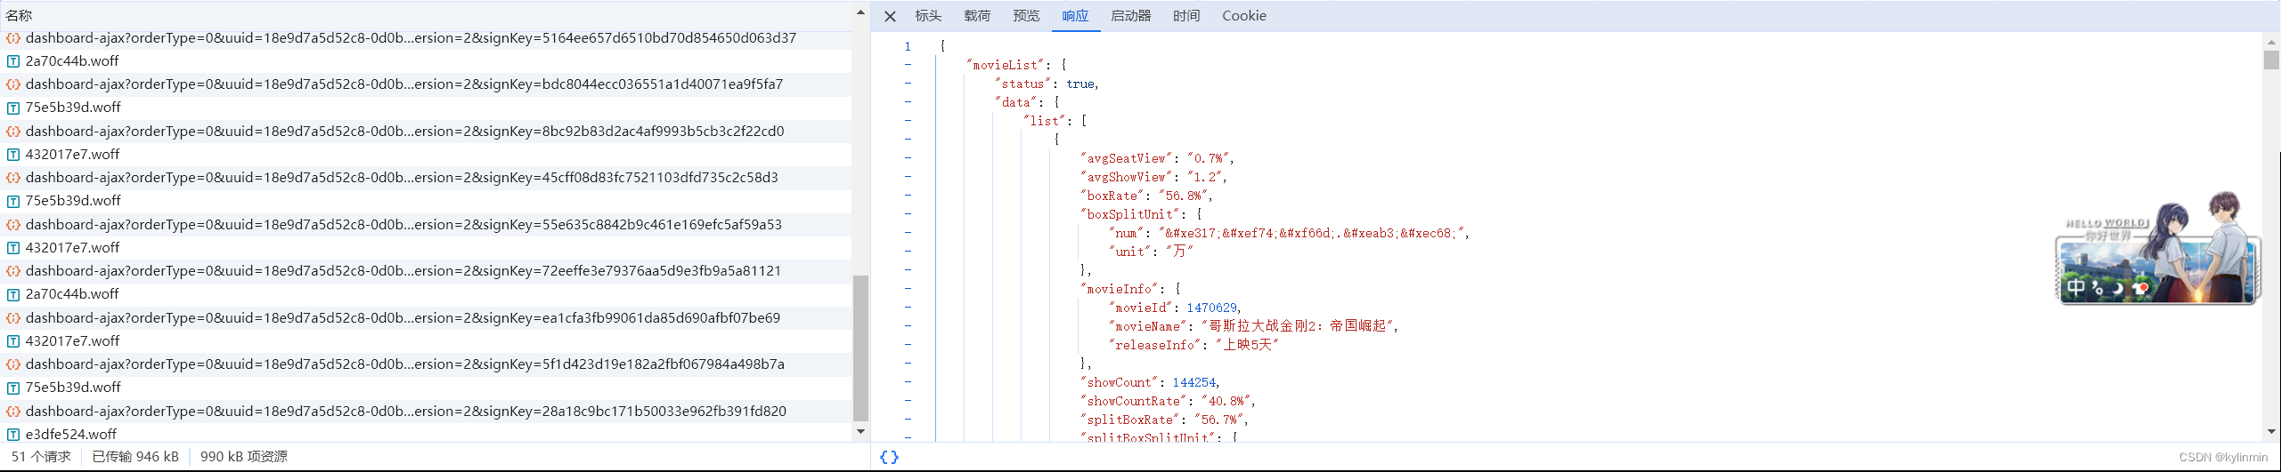Click the 990 kB 项资源 status entry

pyautogui.click(x=244, y=457)
